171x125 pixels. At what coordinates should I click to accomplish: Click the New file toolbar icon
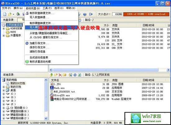pyautogui.click(x=5, y=14)
